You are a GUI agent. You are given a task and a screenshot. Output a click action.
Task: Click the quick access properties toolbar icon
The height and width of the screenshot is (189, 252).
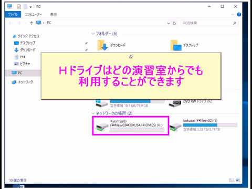(x=19, y=7)
